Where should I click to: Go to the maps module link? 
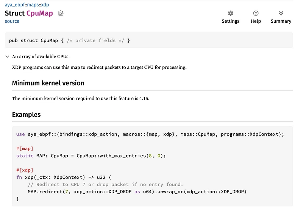[x=33, y=5]
